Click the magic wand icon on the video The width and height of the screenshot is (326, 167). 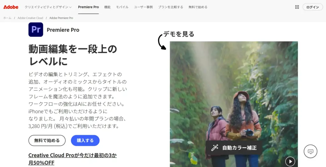215,148
